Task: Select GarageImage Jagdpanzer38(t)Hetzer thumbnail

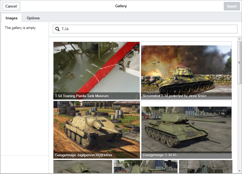Action: 97,130
